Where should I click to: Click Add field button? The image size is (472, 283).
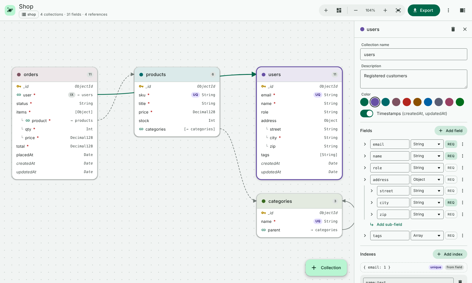[x=451, y=131]
